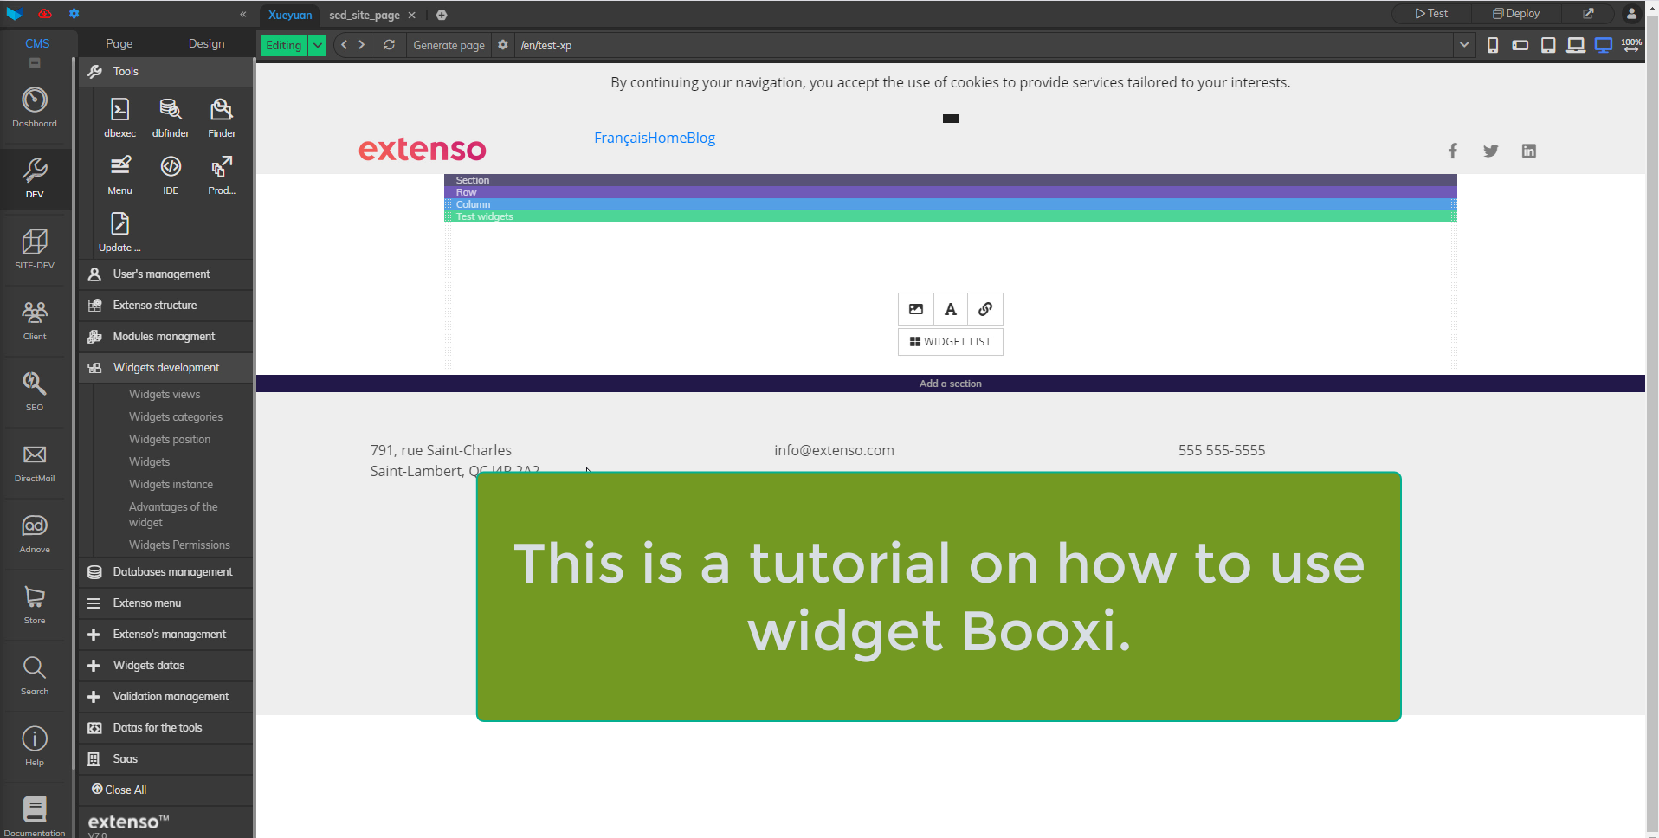Expand Modules managment section
Screen dimensions: 1659x838
[x=165, y=337]
